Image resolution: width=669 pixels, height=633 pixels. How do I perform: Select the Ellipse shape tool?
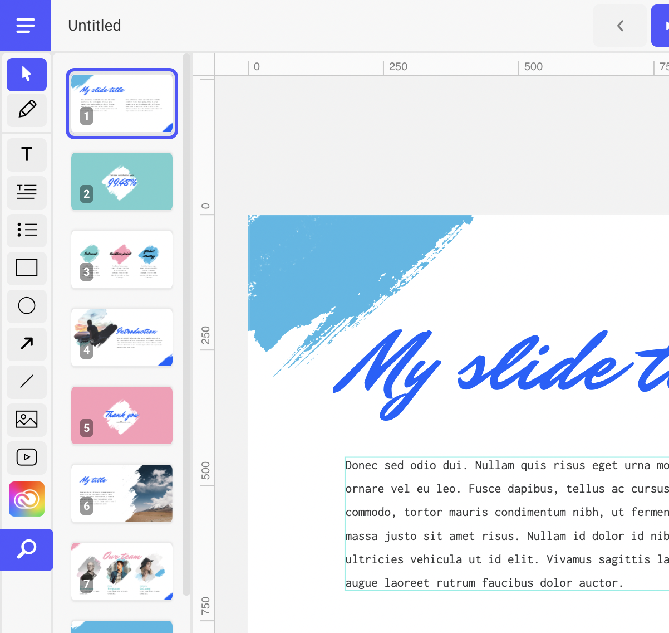27,306
